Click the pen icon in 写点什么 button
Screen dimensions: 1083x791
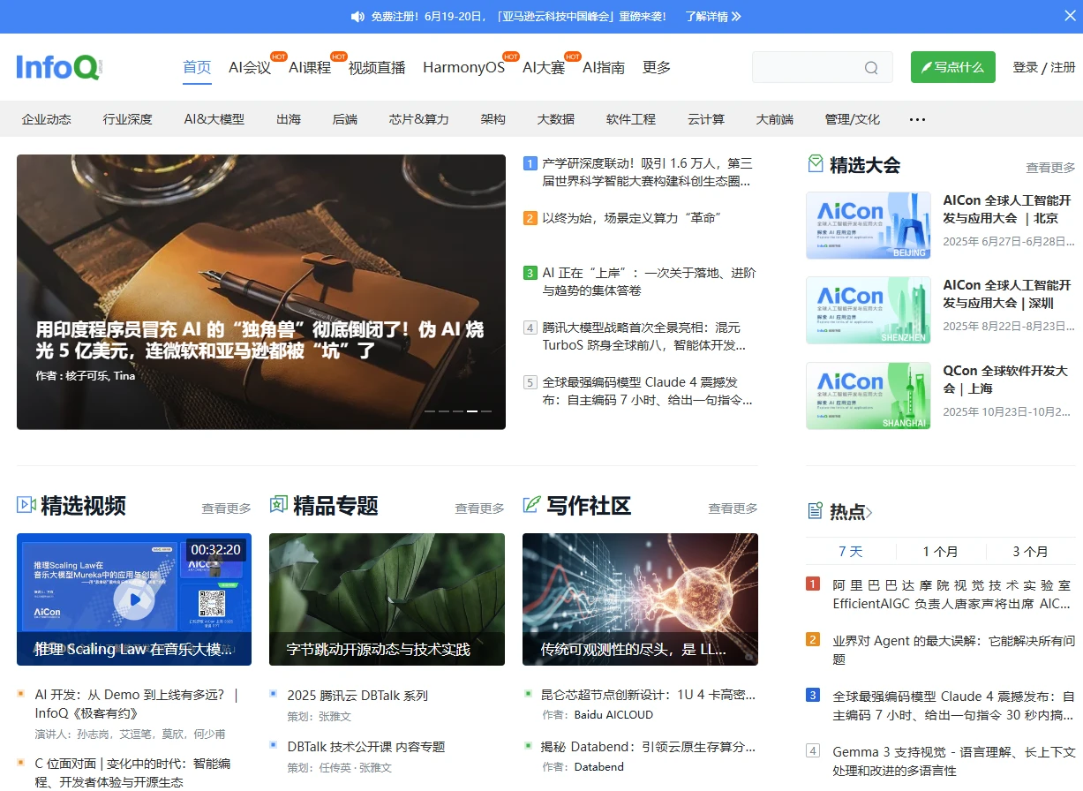pyautogui.click(x=928, y=66)
